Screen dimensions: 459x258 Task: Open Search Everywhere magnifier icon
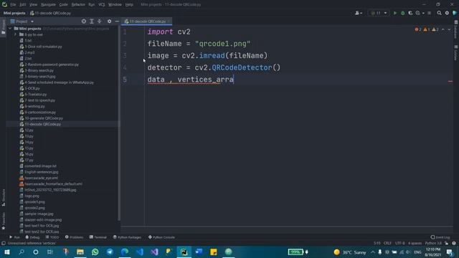439,13
